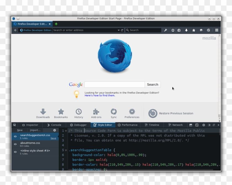Image resolution: width=232 pixels, height=185 pixels.
Task: Switch to the Console tab
Action: 54,125
